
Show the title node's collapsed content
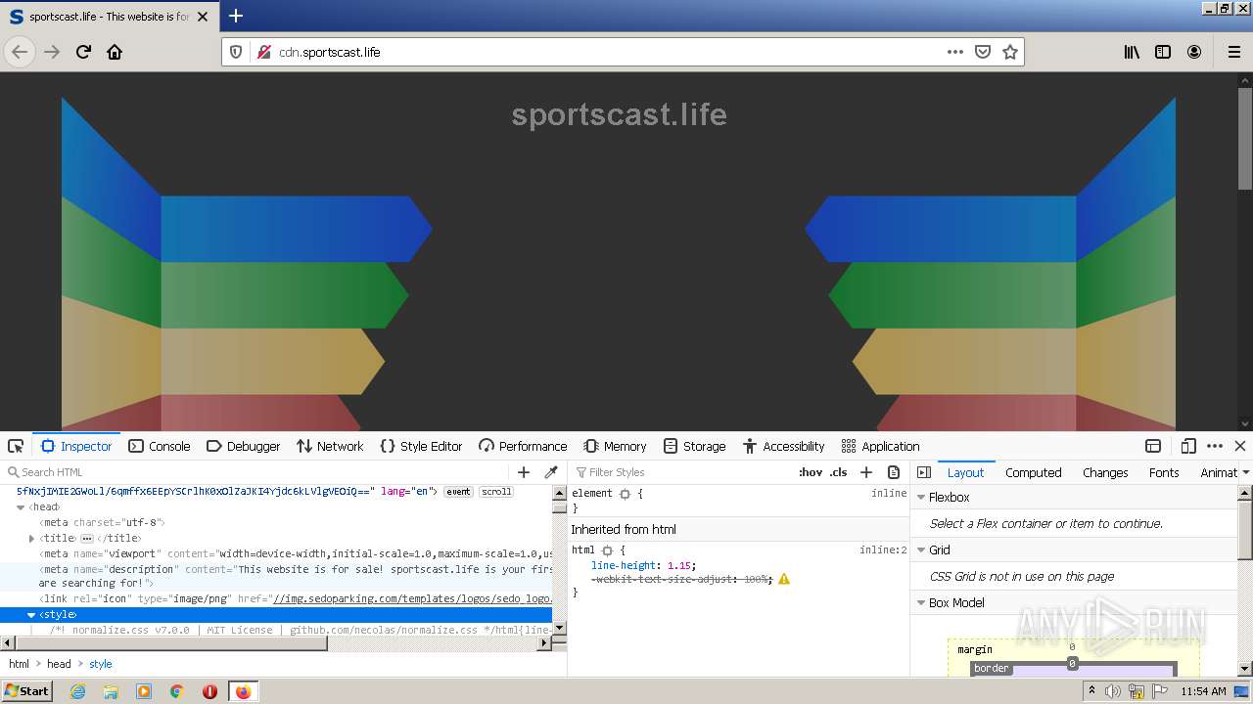point(86,539)
